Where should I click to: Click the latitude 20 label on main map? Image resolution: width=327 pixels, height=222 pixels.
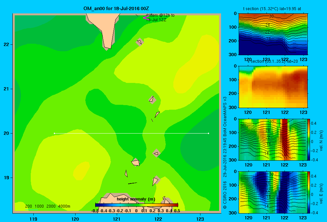pos(6,133)
